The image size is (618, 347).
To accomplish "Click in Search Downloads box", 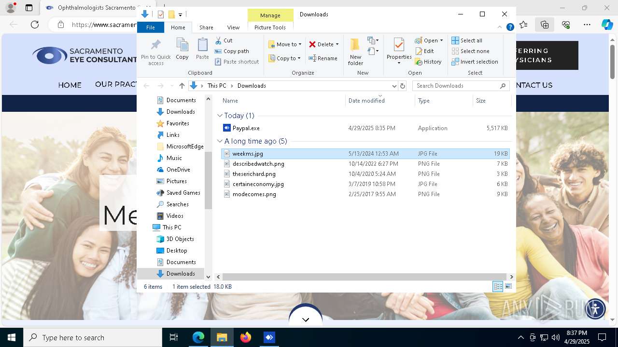I will [x=456, y=86].
